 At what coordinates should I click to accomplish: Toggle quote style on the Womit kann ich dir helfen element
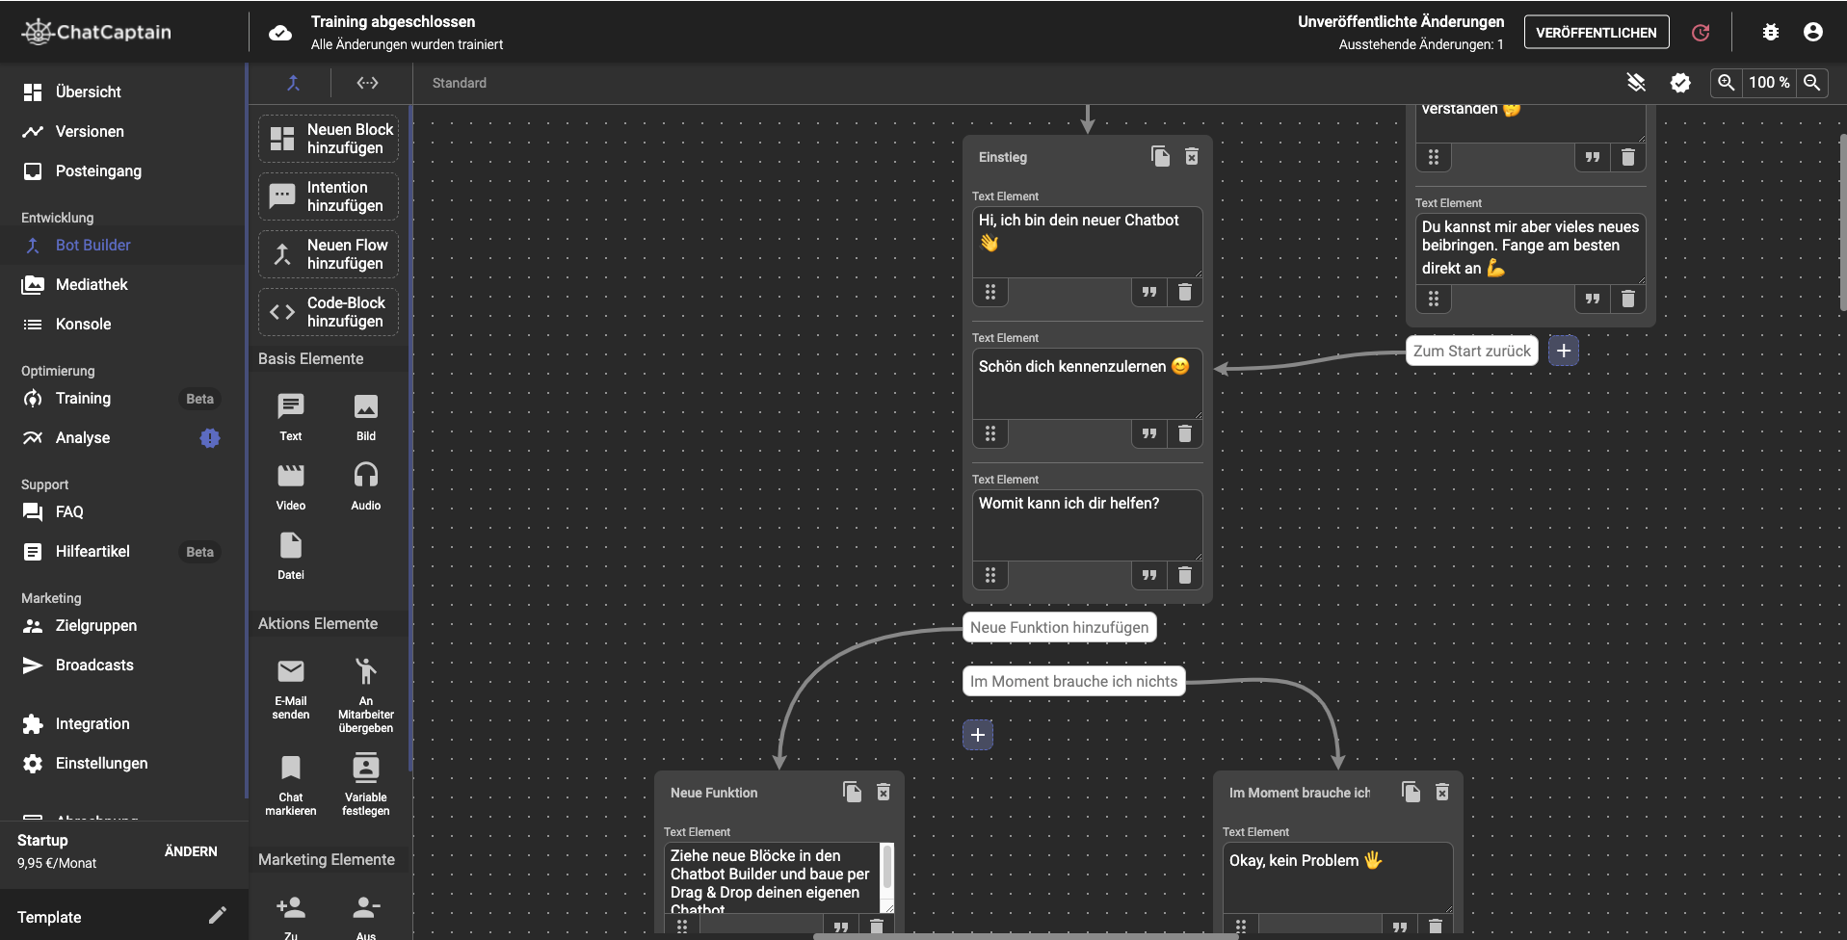[x=1148, y=575]
